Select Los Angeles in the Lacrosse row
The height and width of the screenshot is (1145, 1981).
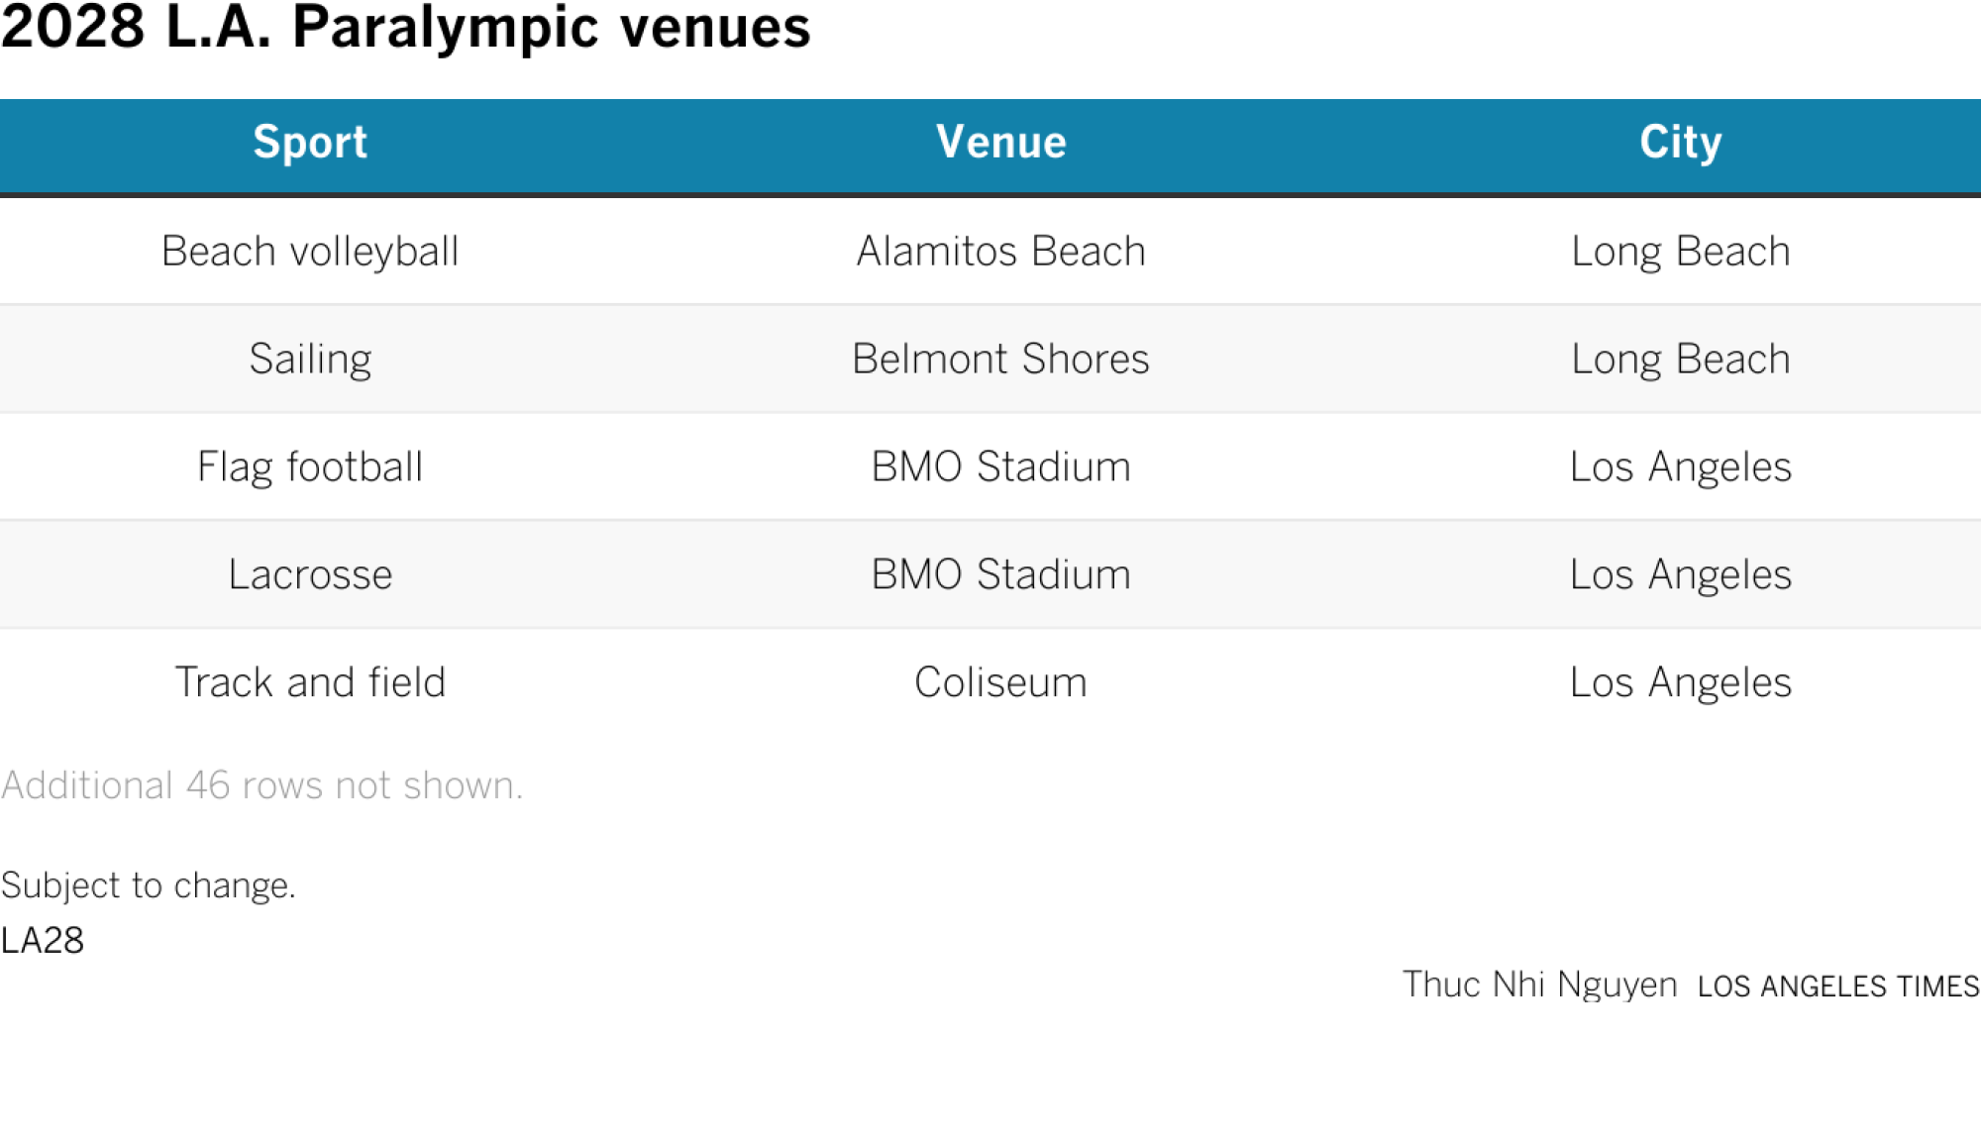pos(1680,574)
